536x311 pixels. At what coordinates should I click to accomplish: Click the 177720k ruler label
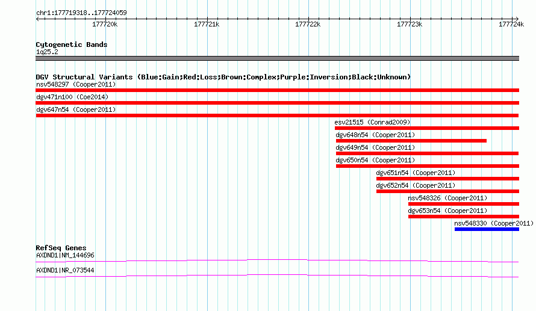click(x=105, y=24)
